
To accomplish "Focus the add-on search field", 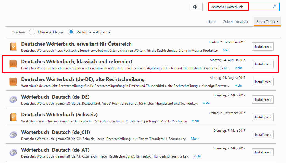I will [x=244, y=7].
